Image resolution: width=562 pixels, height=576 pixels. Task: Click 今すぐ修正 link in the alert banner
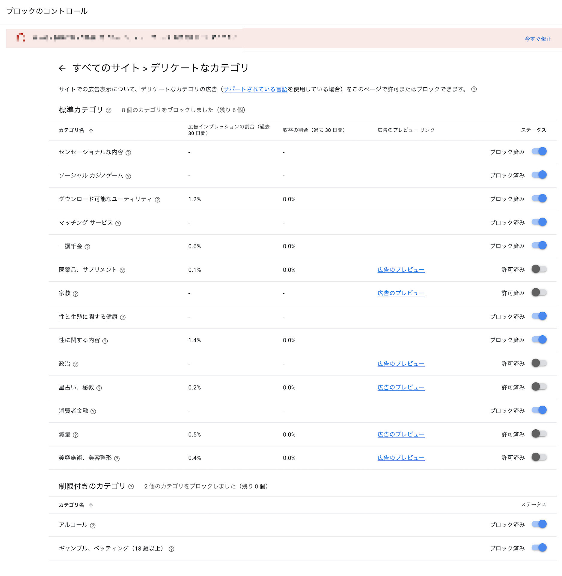pos(538,39)
